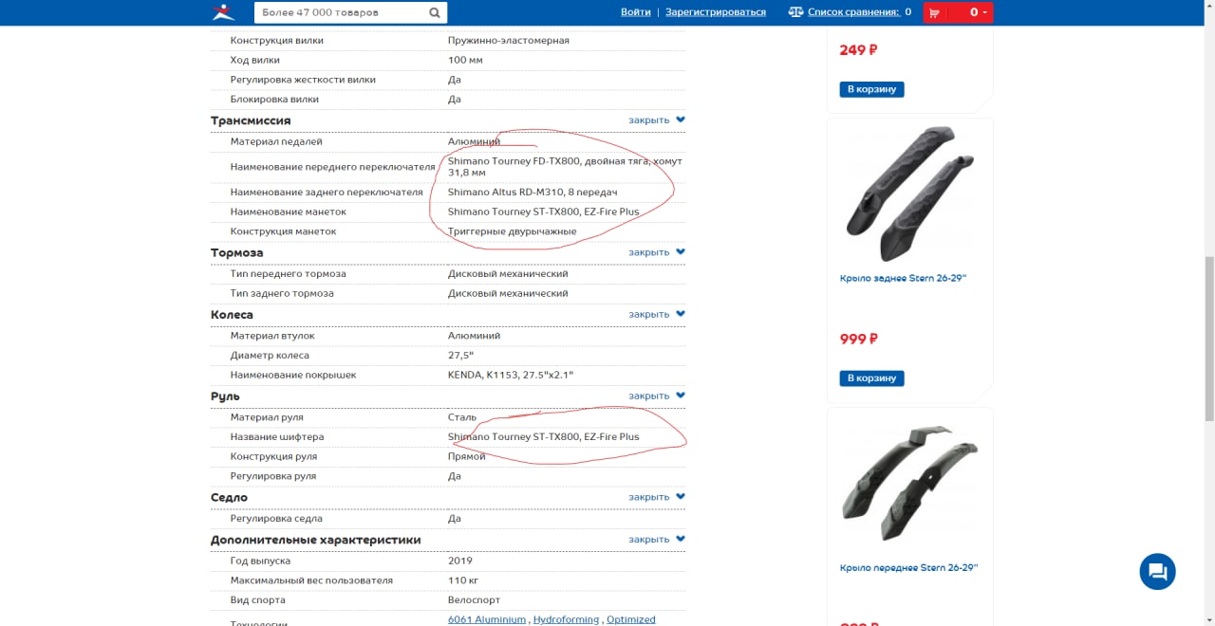Select the 'Регулировка седла' label
1215x626 pixels.
tap(276, 519)
